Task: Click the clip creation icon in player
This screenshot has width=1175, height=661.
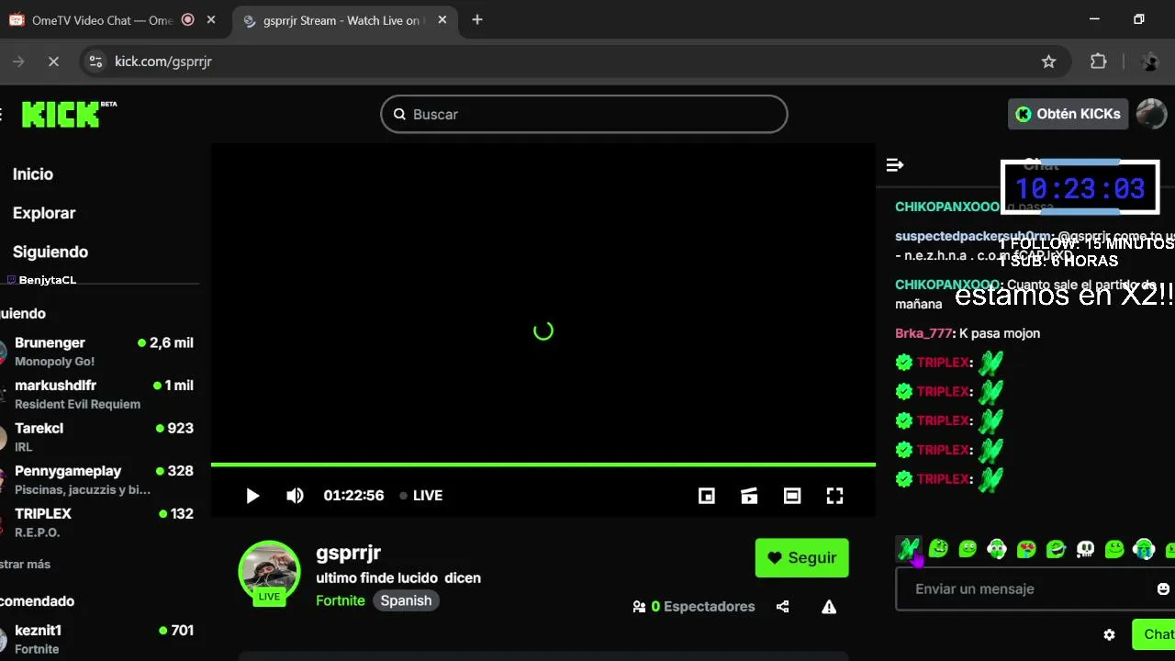Action: click(749, 496)
